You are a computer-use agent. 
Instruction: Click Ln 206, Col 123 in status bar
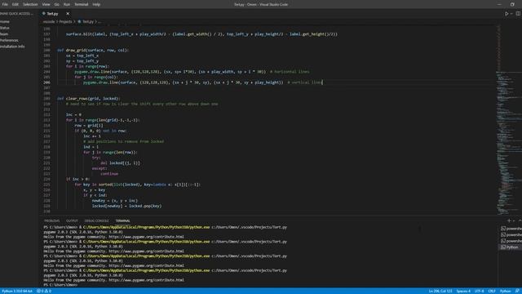click(x=440, y=291)
